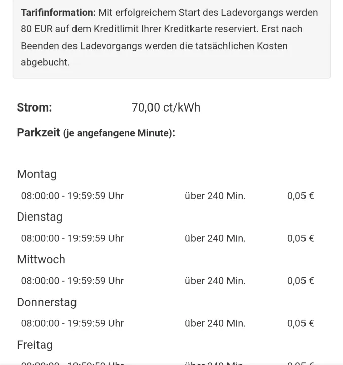Click Montag time range 08:00:00 - 19:59:59
The height and width of the screenshot is (365, 343).
click(x=72, y=196)
